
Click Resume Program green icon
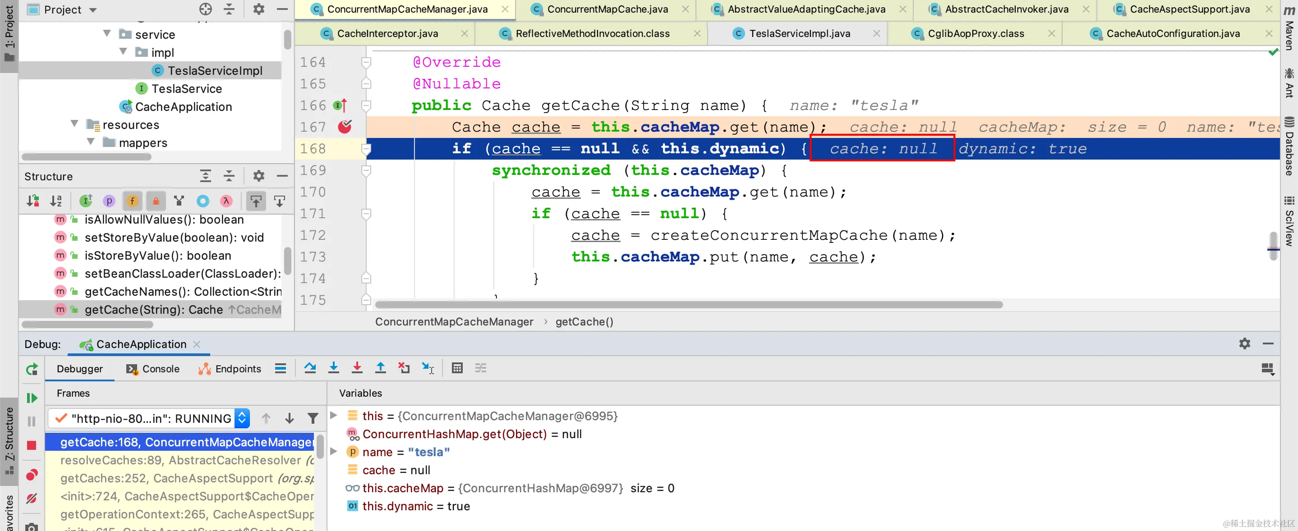(x=32, y=398)
